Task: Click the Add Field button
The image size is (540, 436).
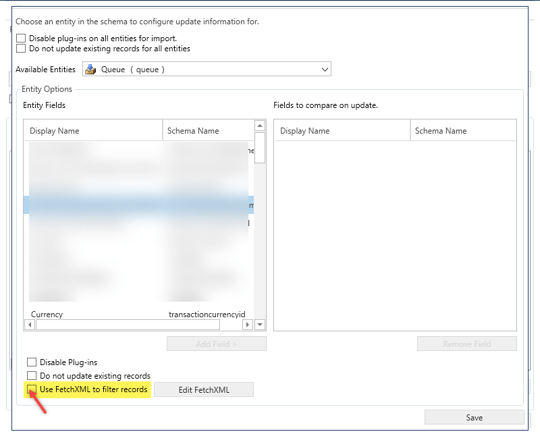Action: [216, 344]
